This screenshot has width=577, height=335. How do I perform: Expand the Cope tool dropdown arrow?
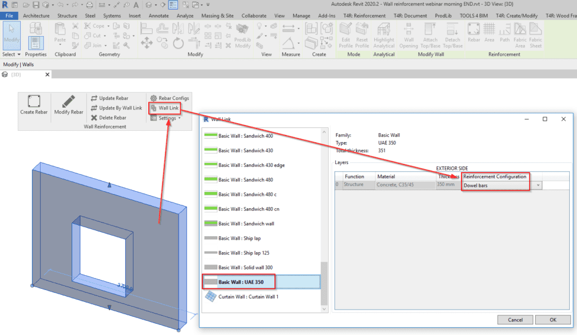[x=108, y=26]
